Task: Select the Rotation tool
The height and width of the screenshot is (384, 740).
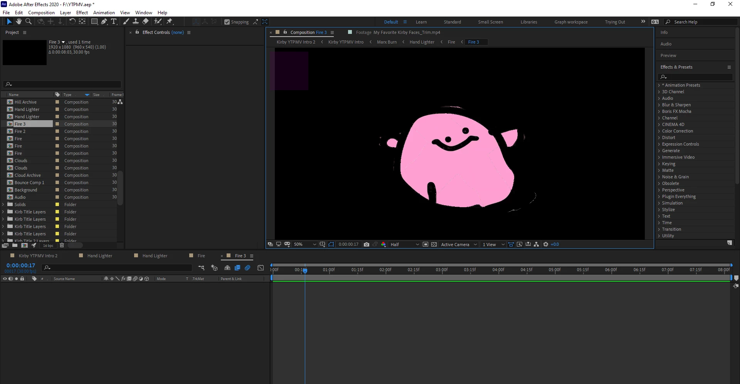Action: [72, 22]
